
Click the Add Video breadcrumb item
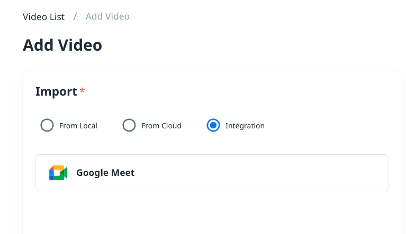(107, 17)
